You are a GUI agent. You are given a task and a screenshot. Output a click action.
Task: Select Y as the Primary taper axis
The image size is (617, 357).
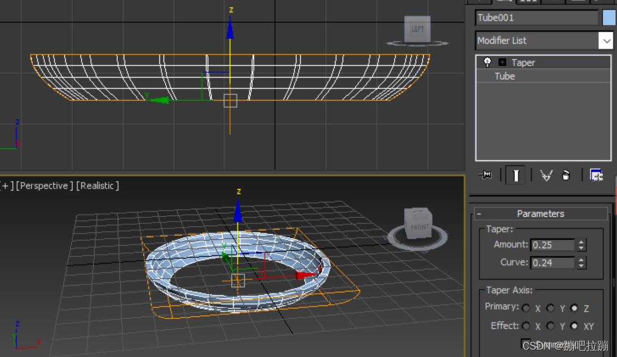[550, 308]
